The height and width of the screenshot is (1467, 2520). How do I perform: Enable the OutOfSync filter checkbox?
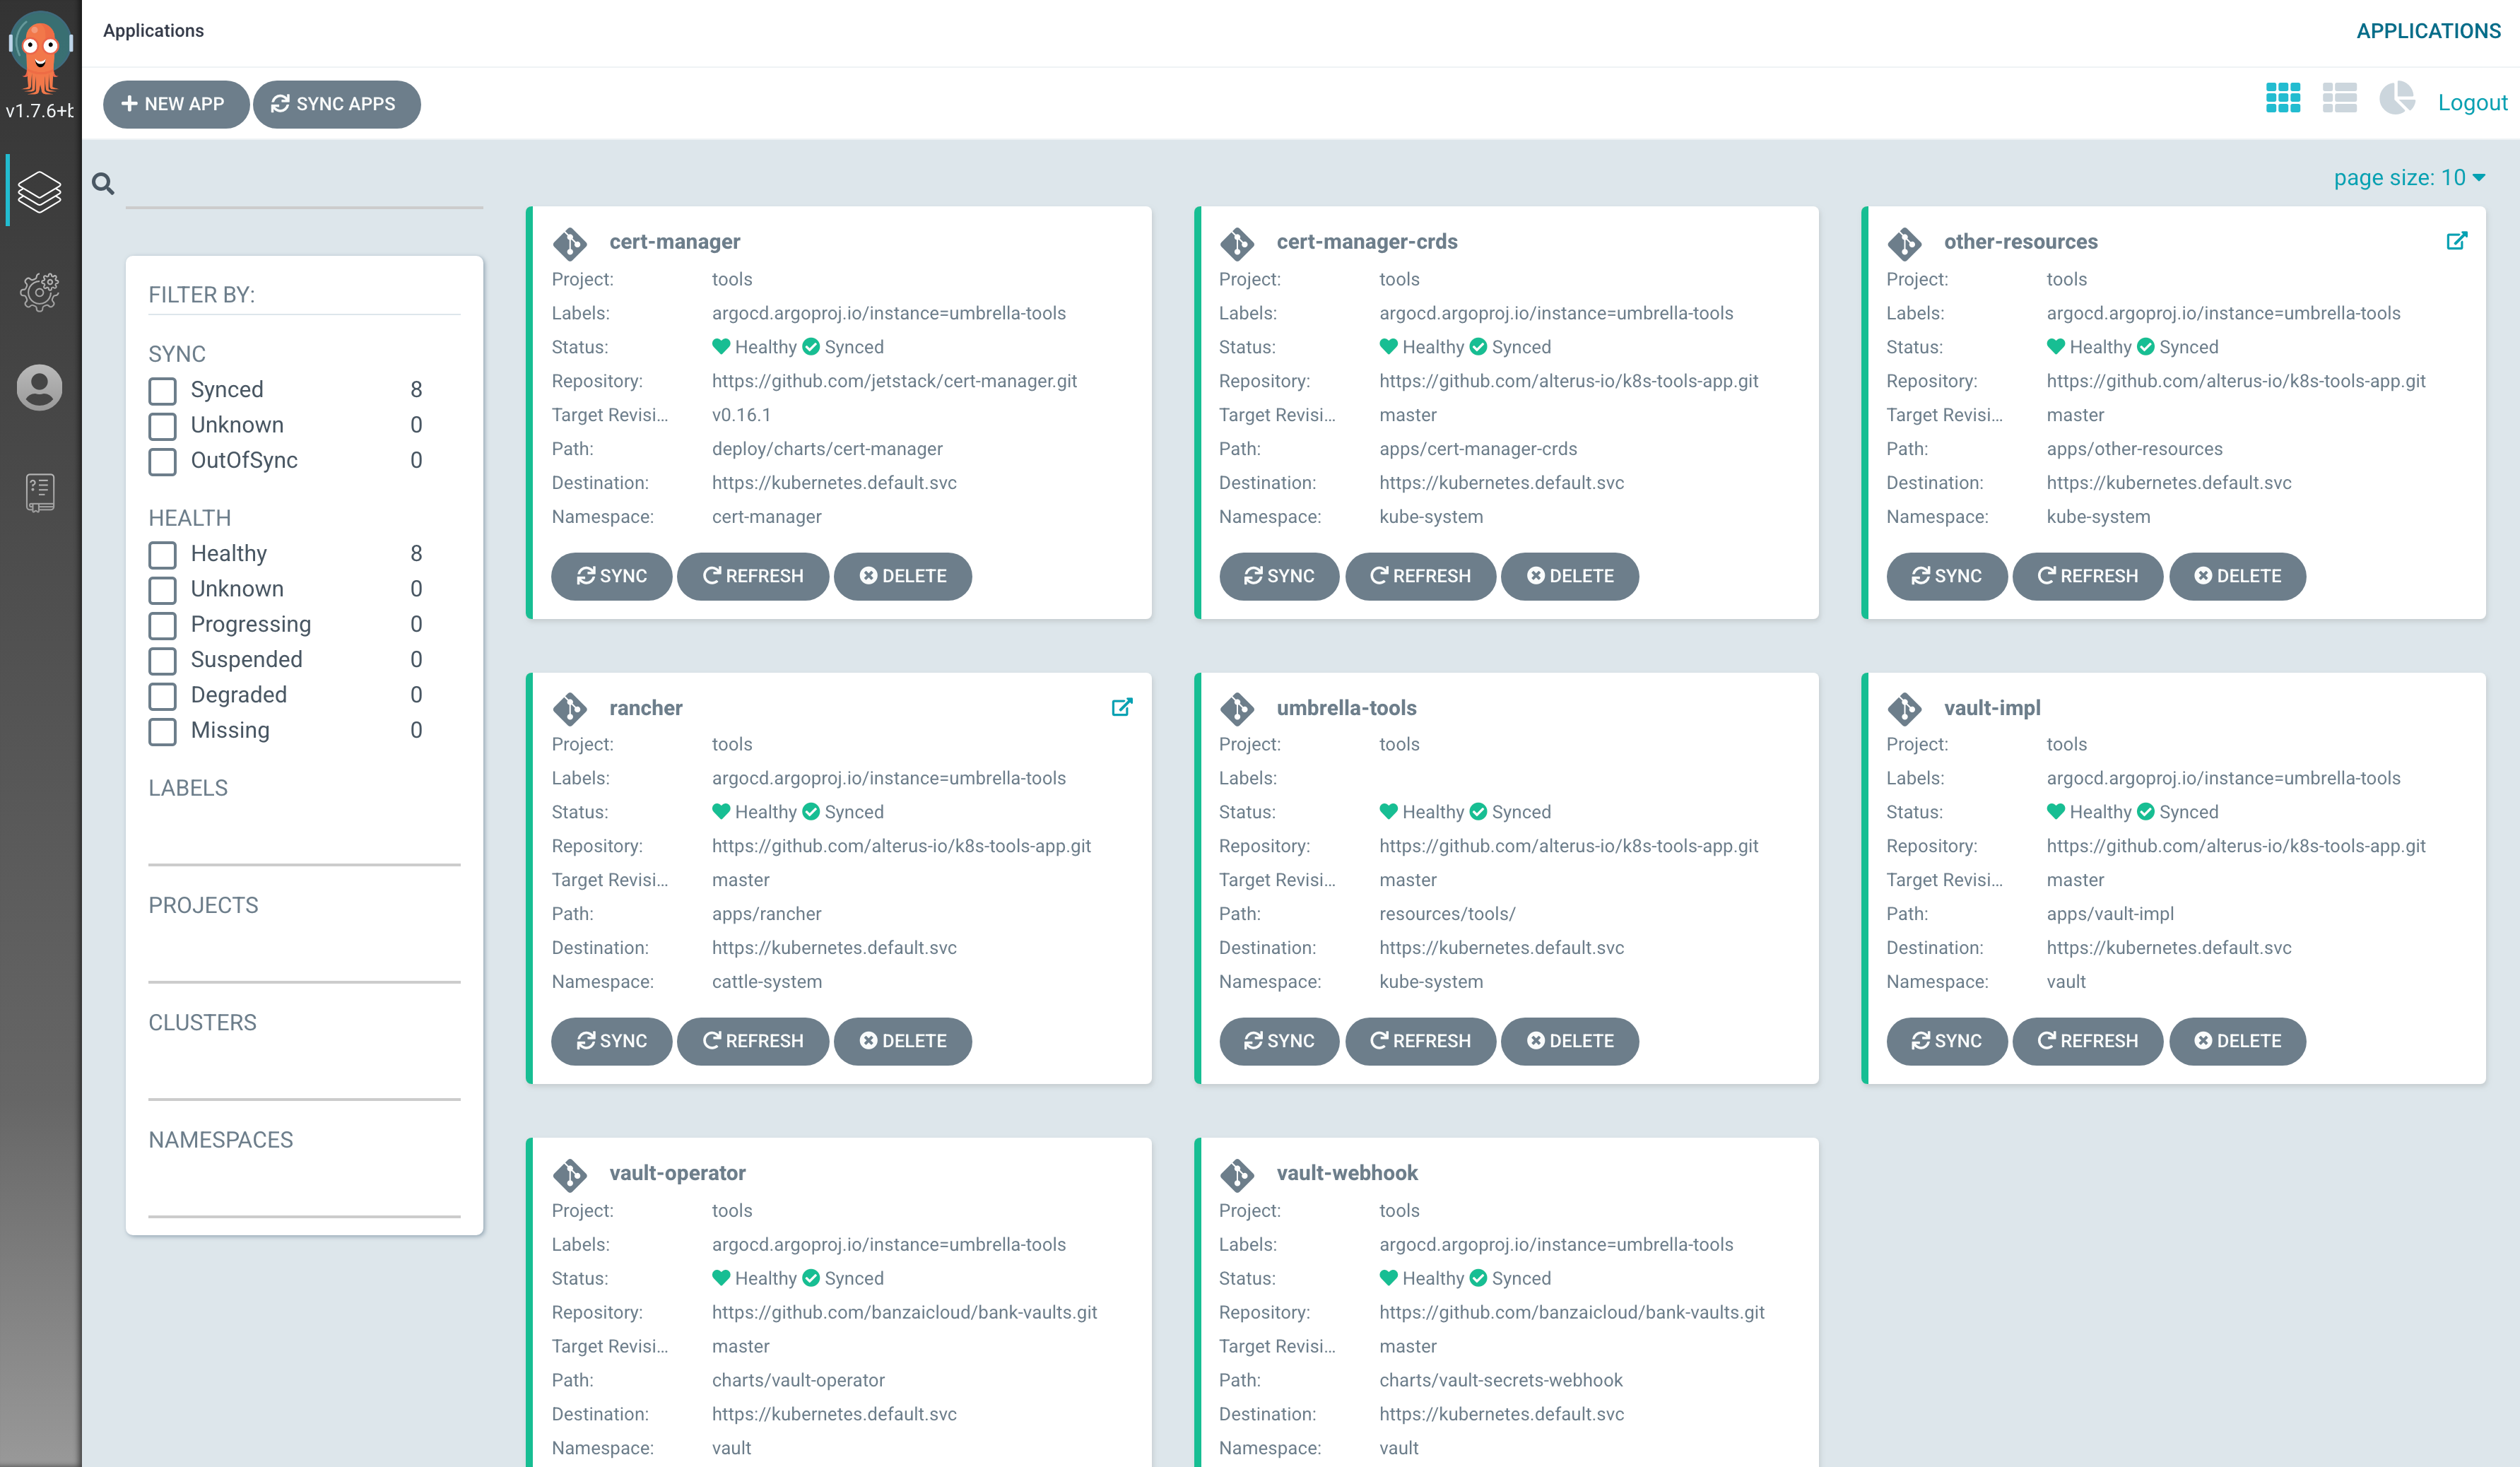click(x=162, y=461)
